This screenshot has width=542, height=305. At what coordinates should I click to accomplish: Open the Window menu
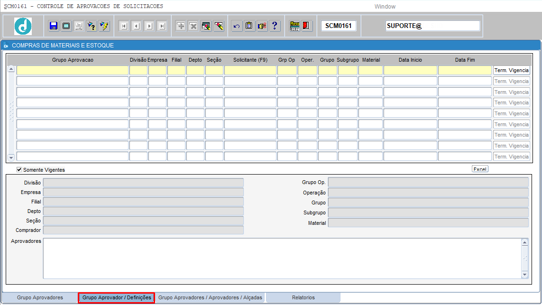pos(385,7)
